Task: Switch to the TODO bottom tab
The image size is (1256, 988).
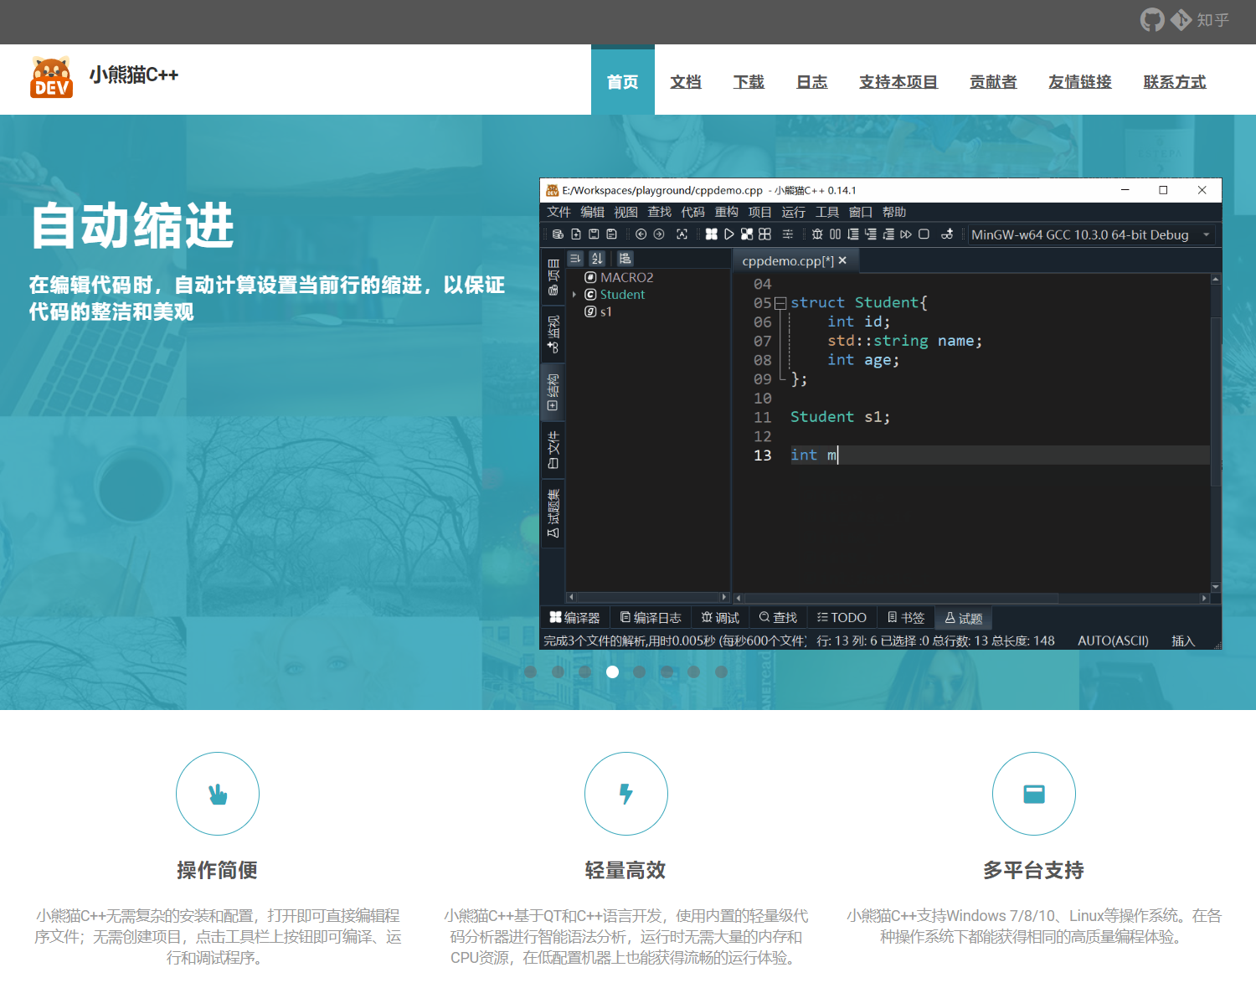Action: click(x=842, y=618)
